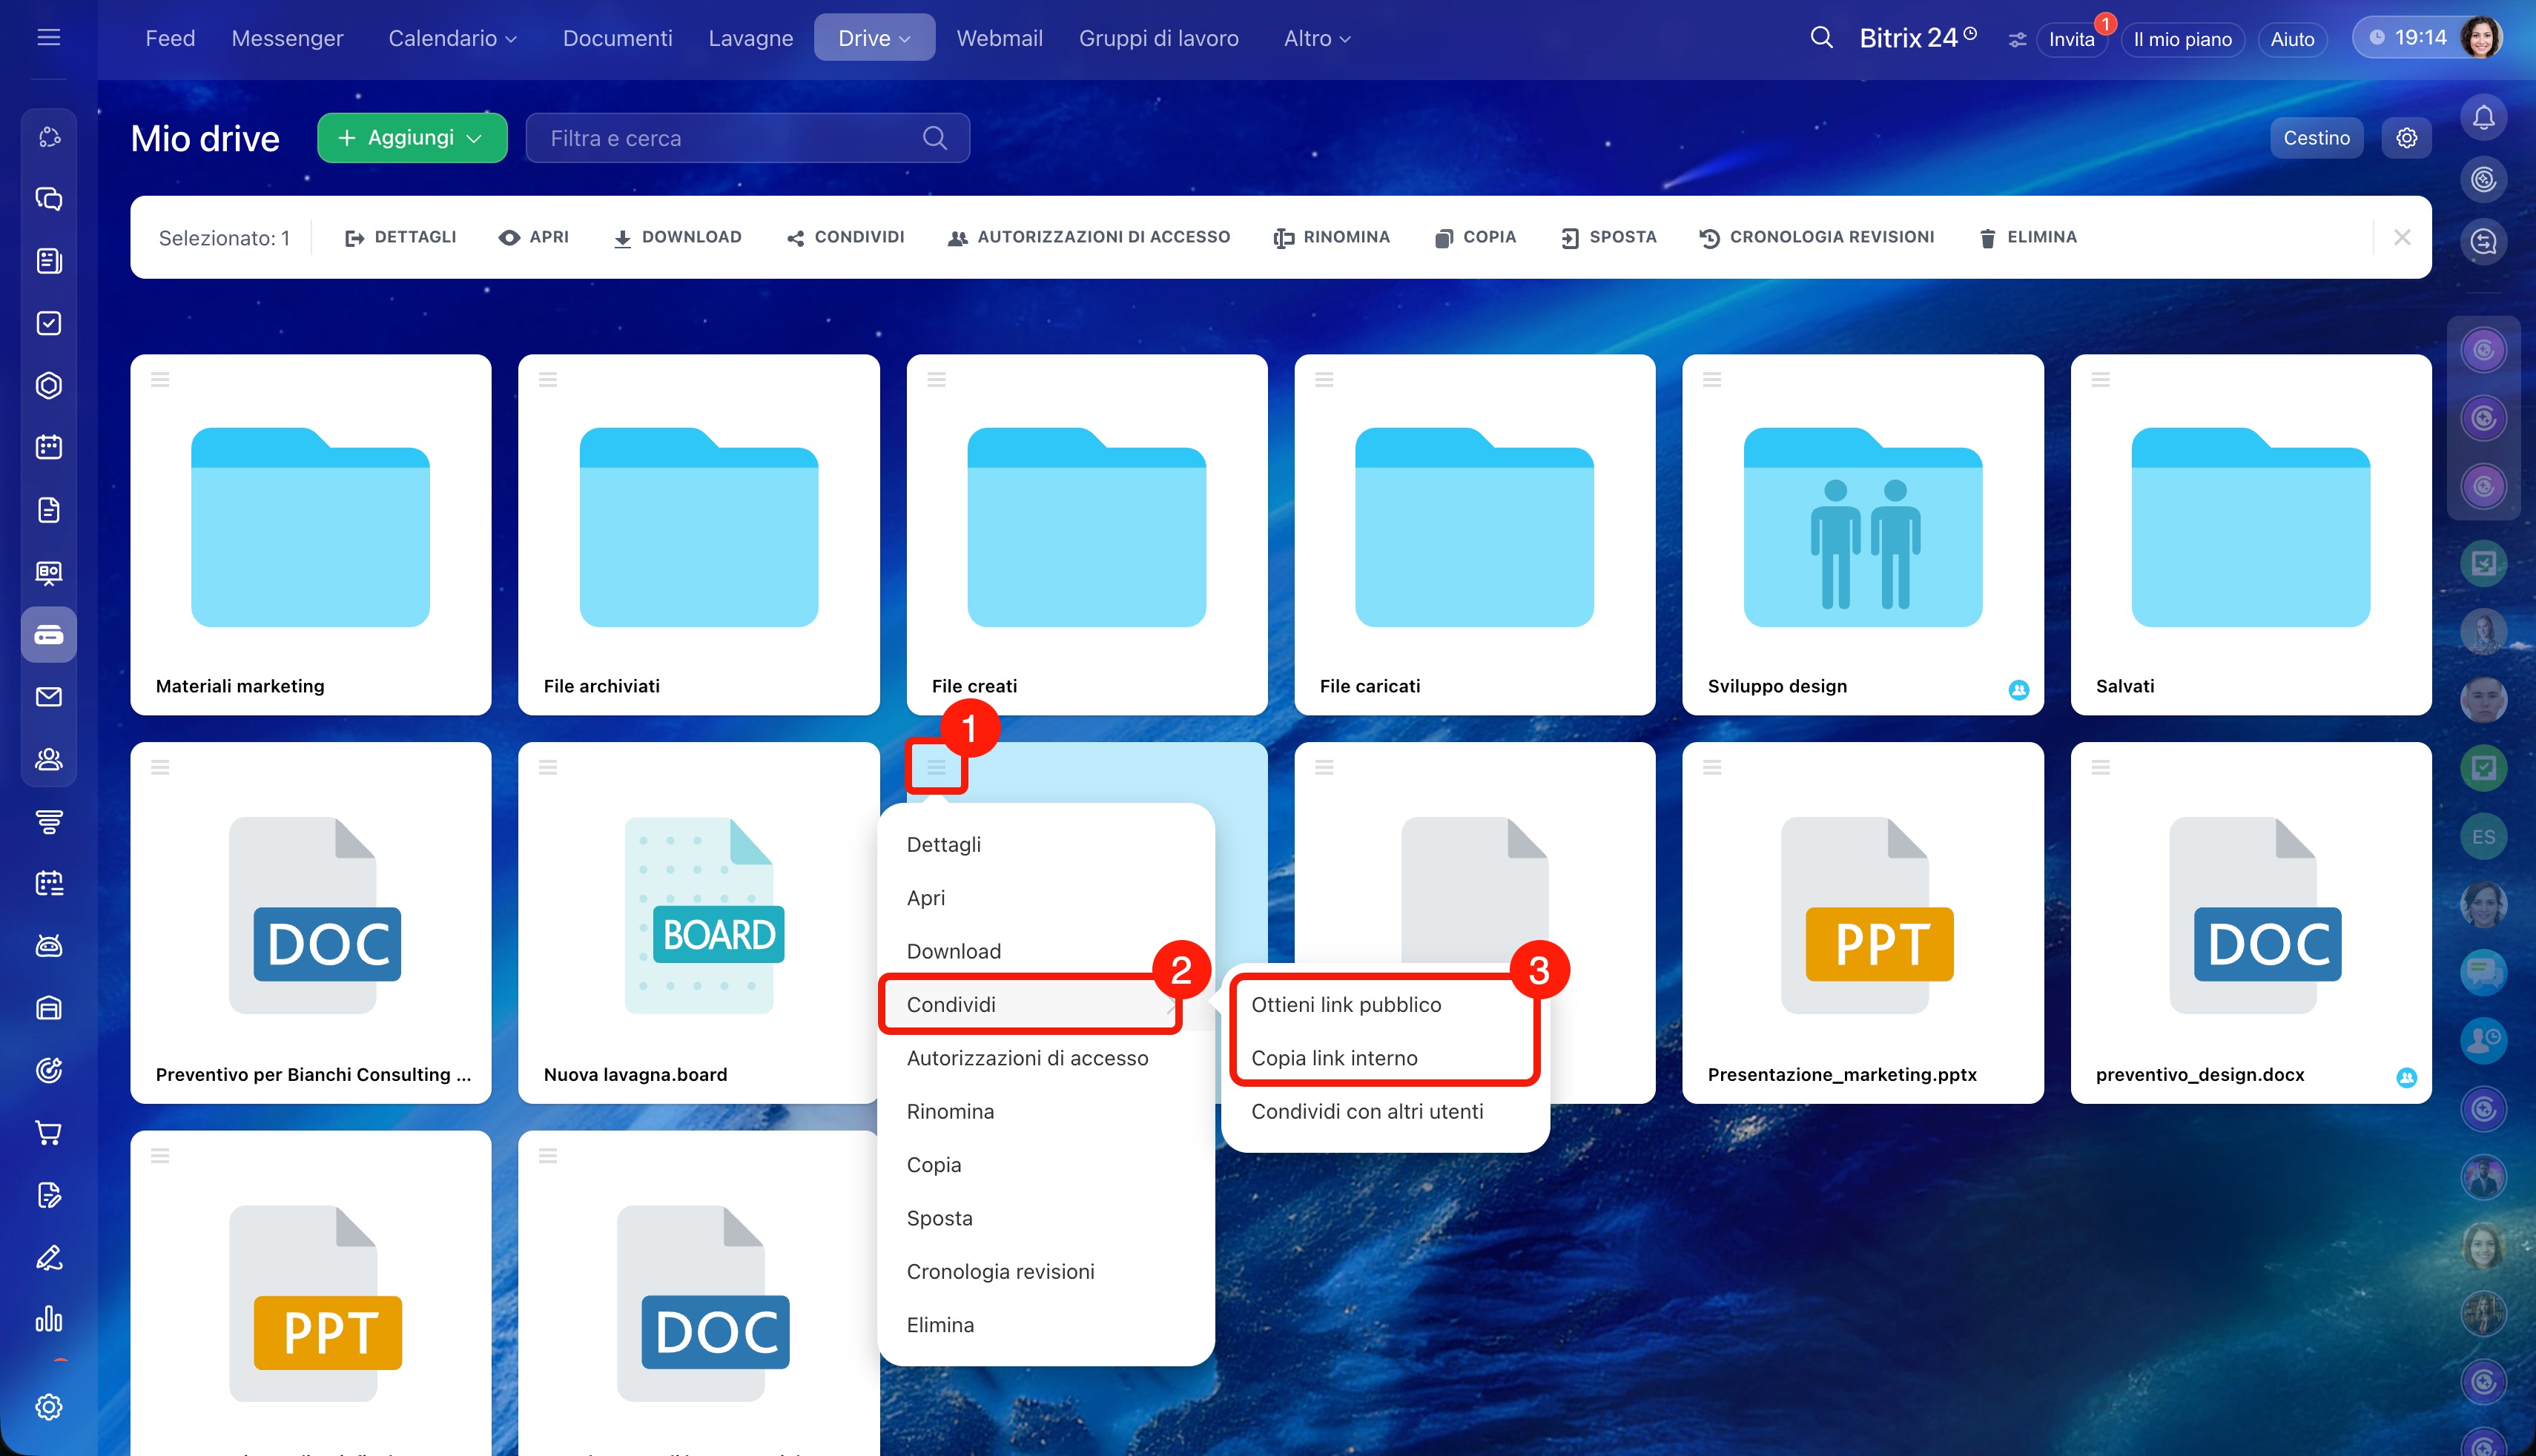Open the sidebar settings gear at bottom

48,1407
